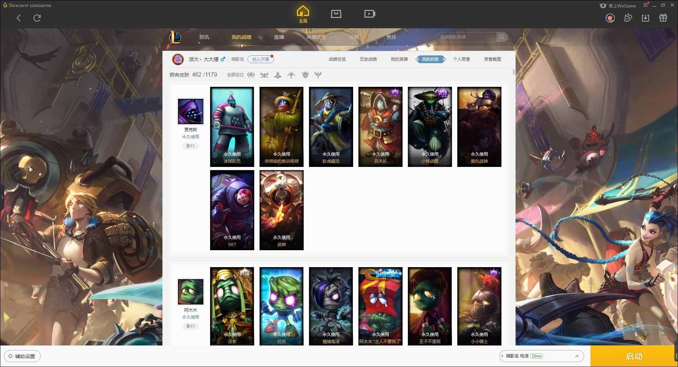This screenshot has height=367, width=678.
Task: Open the gift box icon
Action: pos(663,18)
